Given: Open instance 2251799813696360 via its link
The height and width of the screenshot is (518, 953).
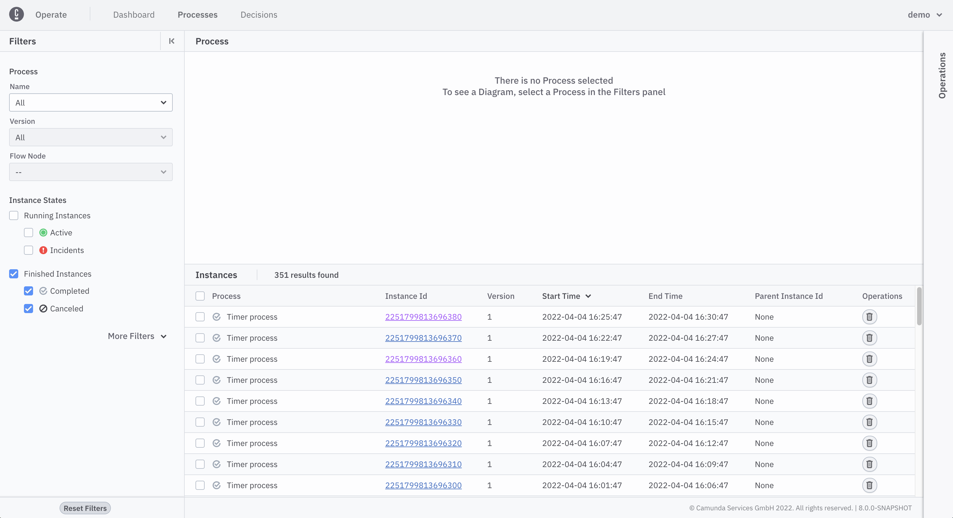Looking at the screenshot, I should click(423, 359).
